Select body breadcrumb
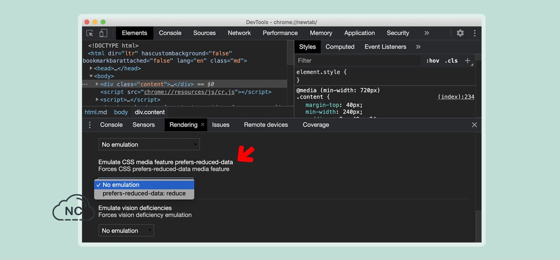 point(121,112)
